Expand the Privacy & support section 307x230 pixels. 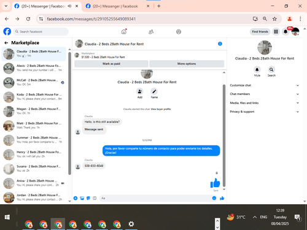pyautogui.click(x=265, y=112)
